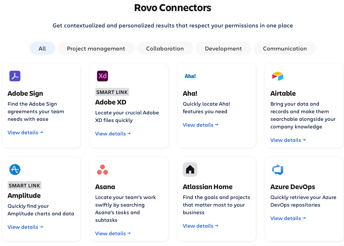View details of the Airtable connector
Screen dimensions: 344x246
click(x=288, y=140)
